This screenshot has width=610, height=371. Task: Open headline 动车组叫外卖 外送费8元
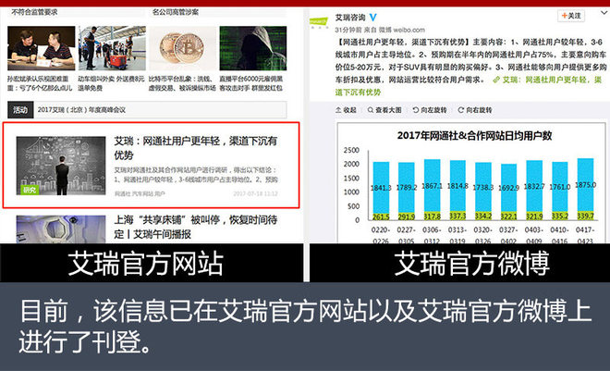(x=111, y=83)
